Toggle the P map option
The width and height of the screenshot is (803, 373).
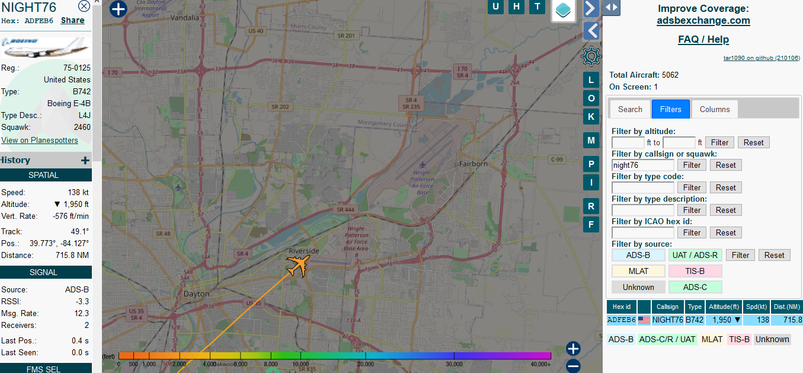click(x=591, y=164)
